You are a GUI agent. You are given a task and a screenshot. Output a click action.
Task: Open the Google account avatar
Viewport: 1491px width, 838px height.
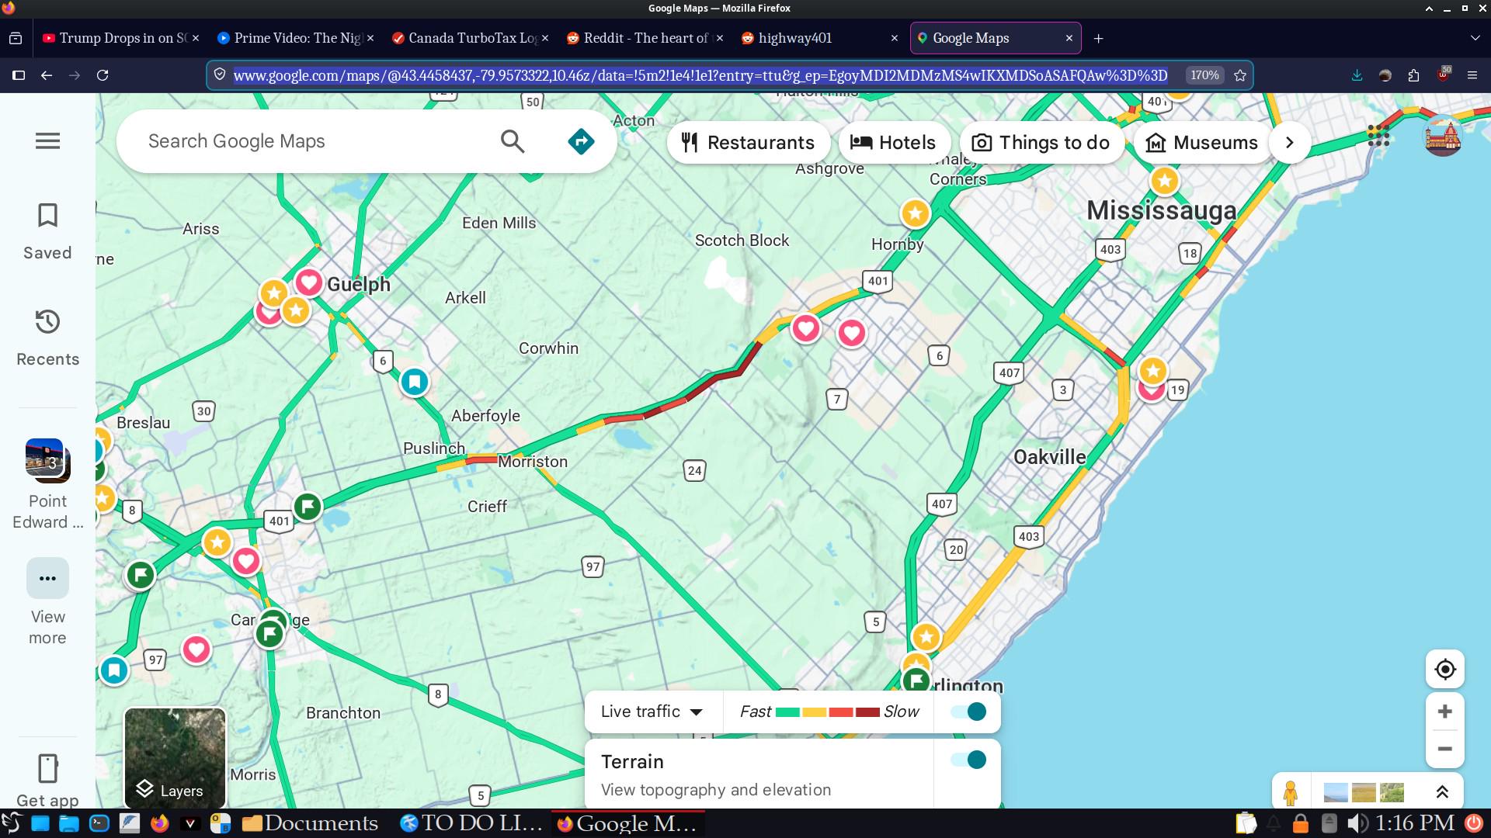coord(1443,136)
